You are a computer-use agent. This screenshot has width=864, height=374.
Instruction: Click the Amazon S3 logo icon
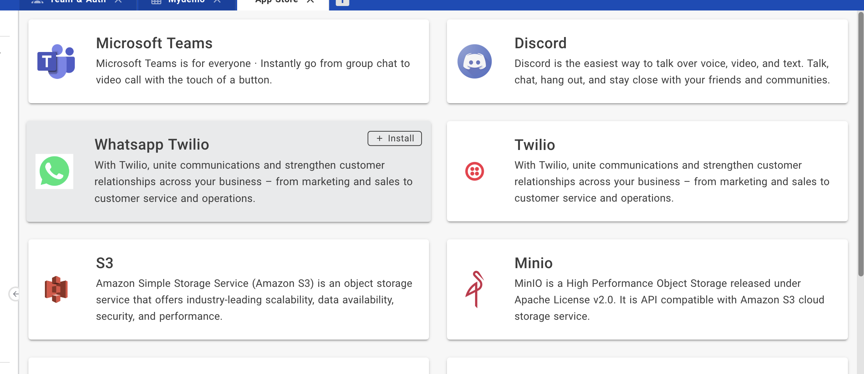tap(56, 289)
